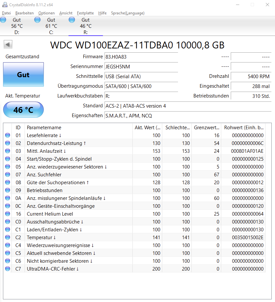Click the previous disk arrow icon
Viewport: 275px width, 302px height.
[8, 44]
